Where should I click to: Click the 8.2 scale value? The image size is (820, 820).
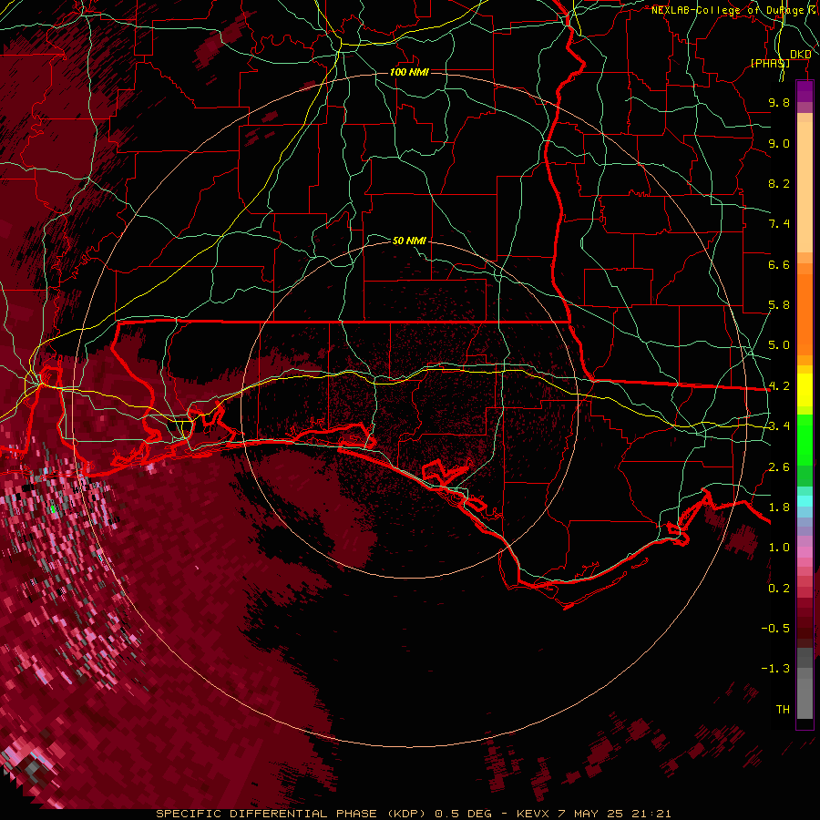tap(779, 183)
